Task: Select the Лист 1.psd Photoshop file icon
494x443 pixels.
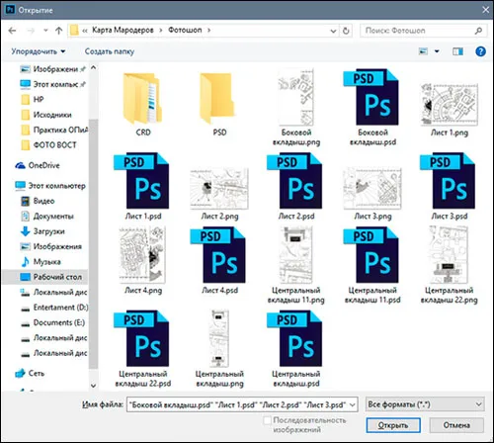Action: click(142, 180)
